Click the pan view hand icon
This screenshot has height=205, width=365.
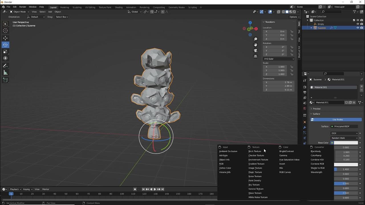click(255, 45)
